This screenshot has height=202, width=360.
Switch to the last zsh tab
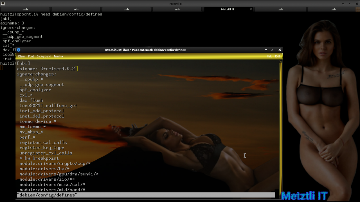[x=334, y=9]
